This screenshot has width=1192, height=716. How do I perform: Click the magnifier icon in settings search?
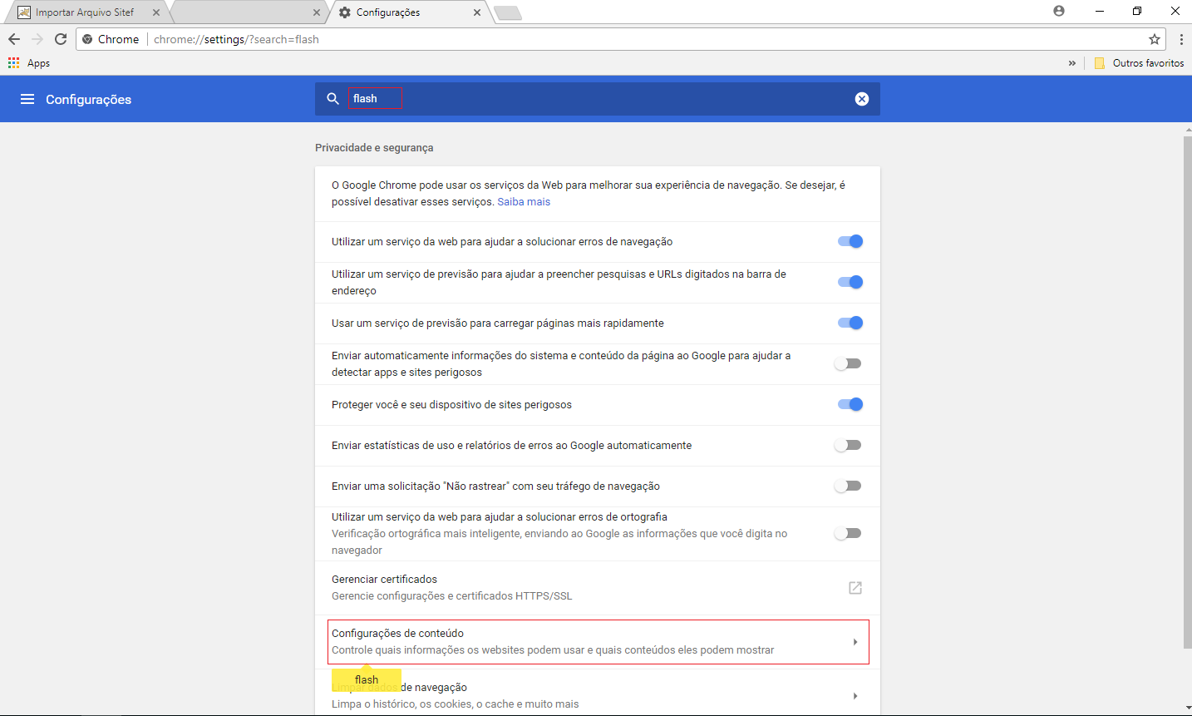[332, 99]
